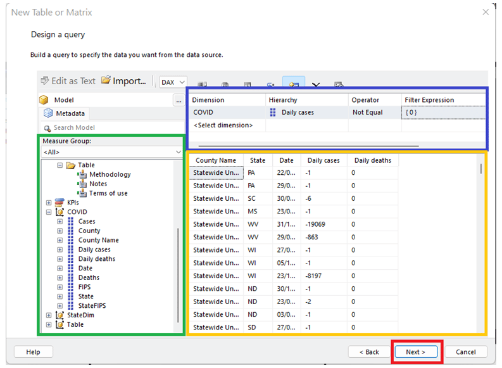Open the model selection ellipsis button

tap(179, 100)
